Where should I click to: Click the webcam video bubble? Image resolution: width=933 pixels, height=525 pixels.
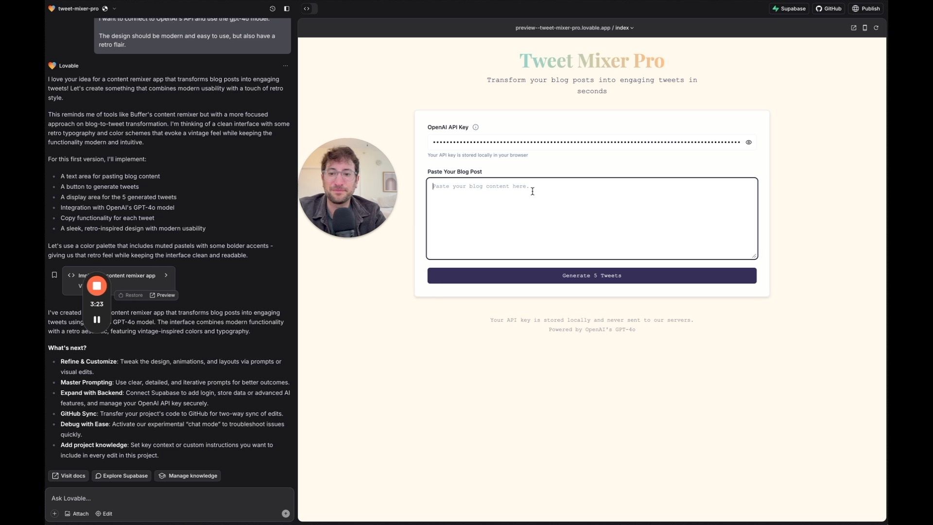[x=348, y=188]
